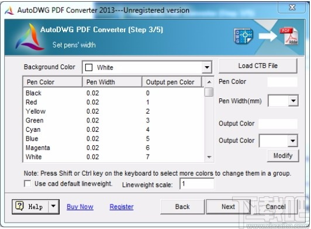Screen dimensions: 311x229
Task: Click the Pen Width column header
Action: [x=112, y=82]
